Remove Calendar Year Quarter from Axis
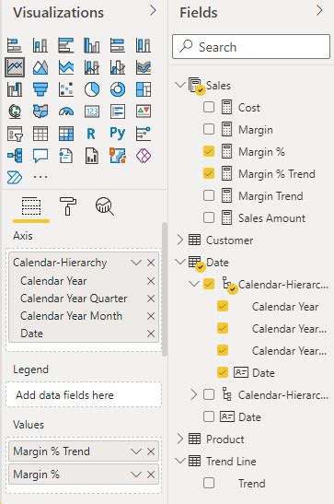 point(151,299)
